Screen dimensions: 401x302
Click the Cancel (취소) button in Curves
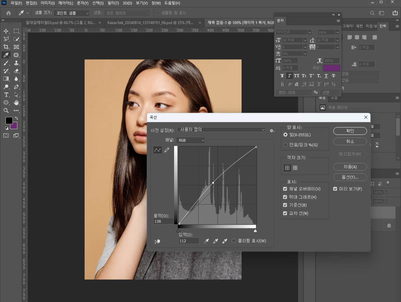click(x=350, y=141)
